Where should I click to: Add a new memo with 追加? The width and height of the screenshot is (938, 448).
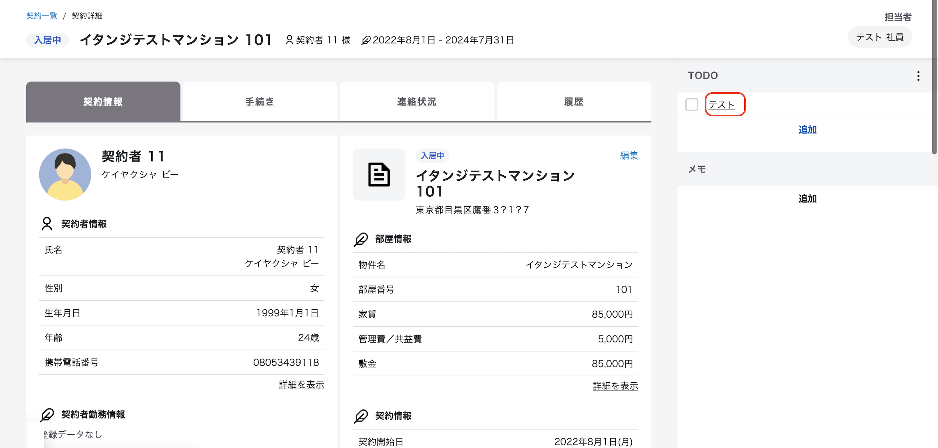(807, 199)
